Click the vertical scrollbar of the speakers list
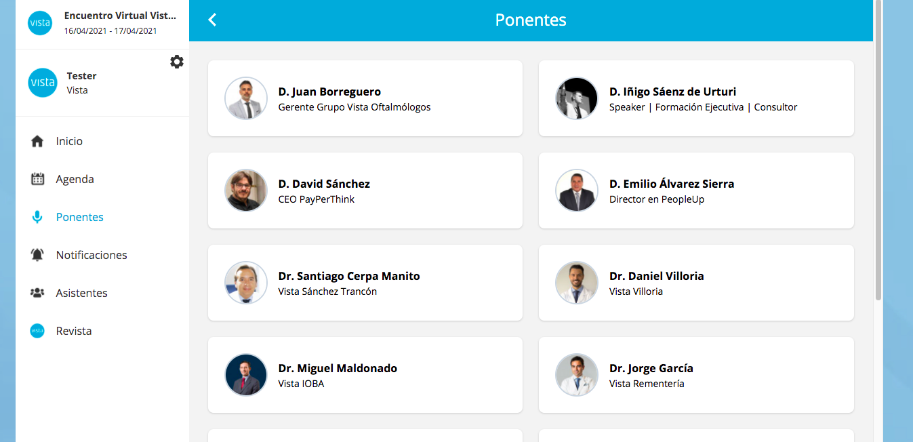This screenshot has height=442, width=913. pos(878,149)
